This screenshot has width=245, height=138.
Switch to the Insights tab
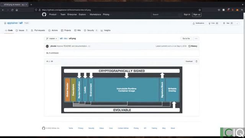tap(106, 30)
